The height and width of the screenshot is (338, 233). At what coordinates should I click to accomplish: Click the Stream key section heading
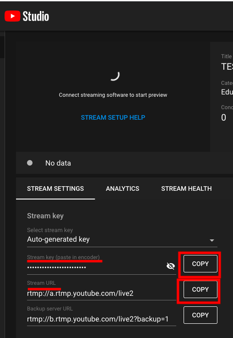pyautogui.click(x=45, y=216)
